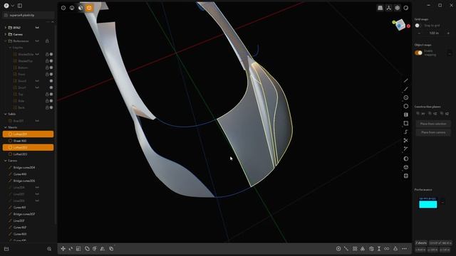Increase the grid size with the plus button
Screen dimensions: 456x256
click(448, 33)
